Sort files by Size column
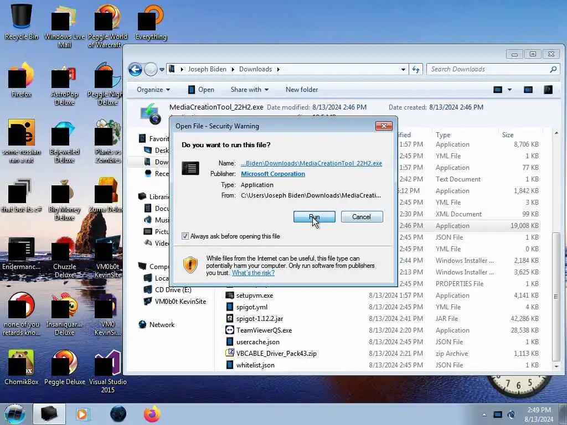This screenshot has height=425, width=567. 507,135
